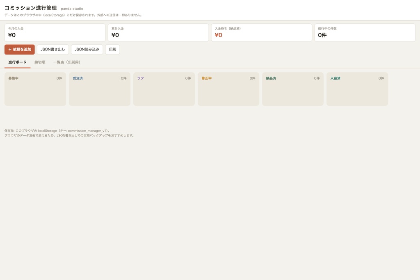
Task: Click the コミッション進行管理 page title
Action: pos(30,8)
